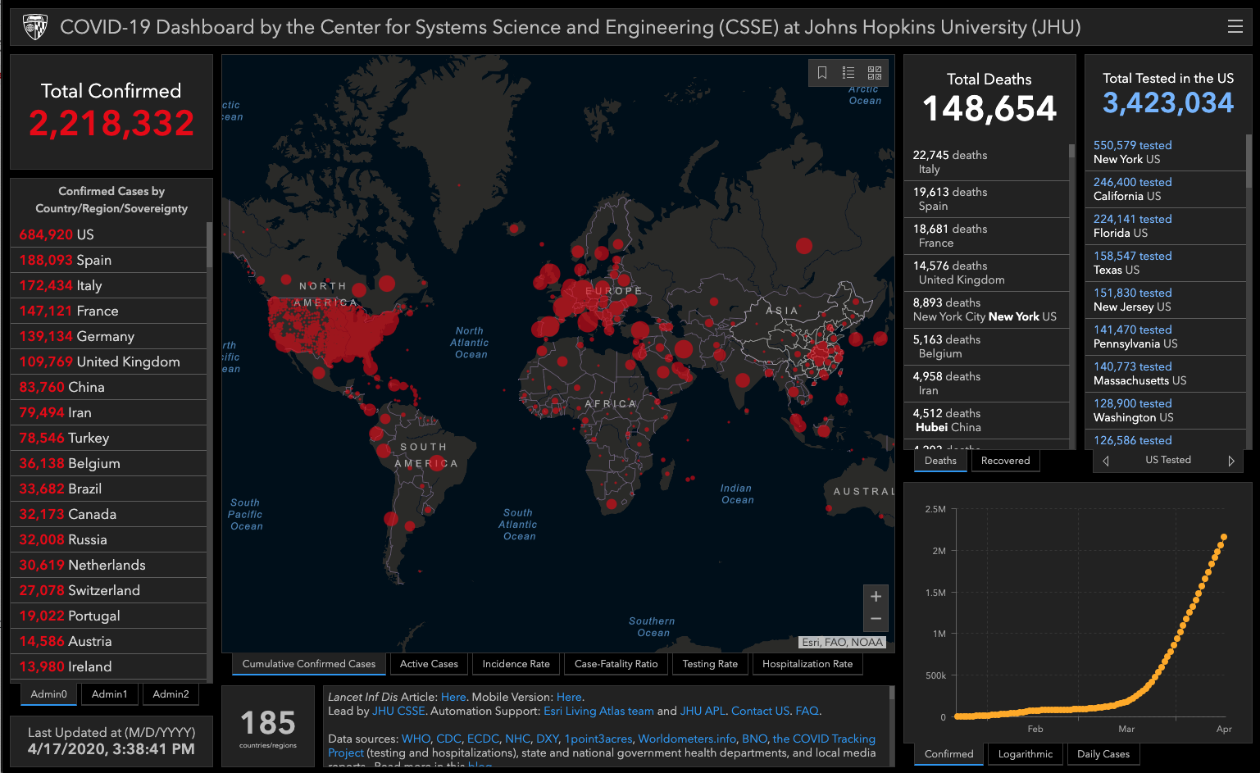Click the FAQ link
Viewport: 1260px width, 773px height.
[x=807, y=711]
